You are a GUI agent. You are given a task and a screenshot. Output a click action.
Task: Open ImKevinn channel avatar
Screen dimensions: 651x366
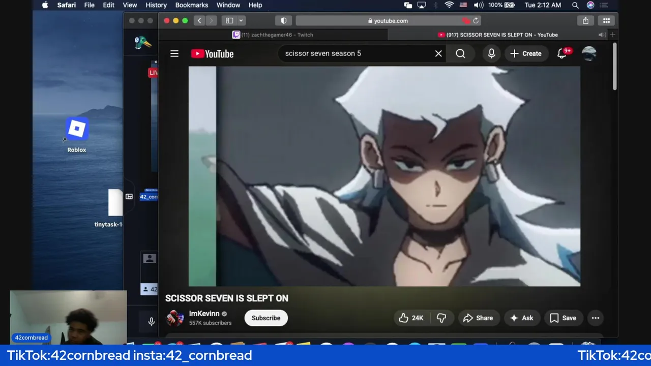coord(175,318)
